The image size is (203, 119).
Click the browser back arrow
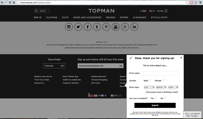(2, 2)
